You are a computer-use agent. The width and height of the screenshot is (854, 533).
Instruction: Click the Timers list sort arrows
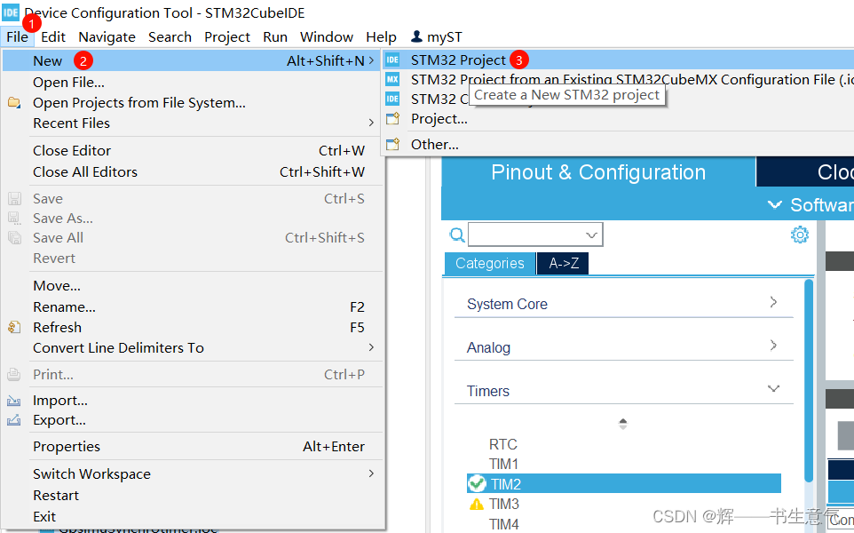click(x=623, y=424)
